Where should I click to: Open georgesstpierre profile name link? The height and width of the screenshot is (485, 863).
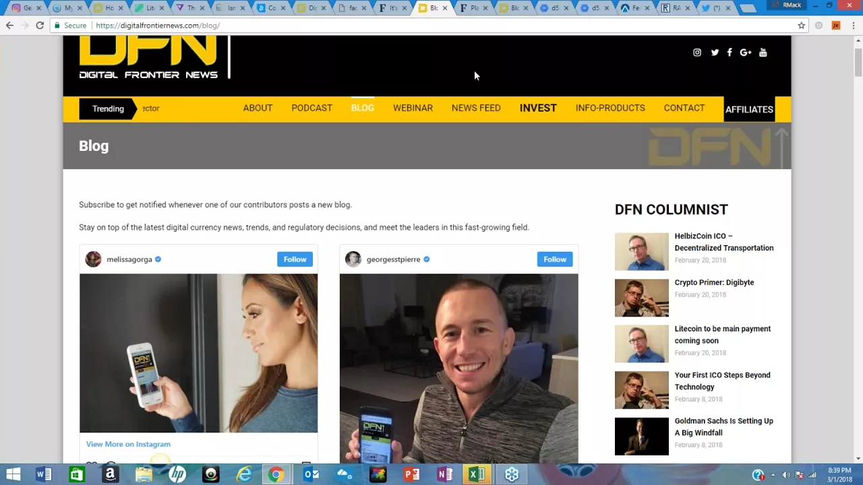[393, 259]
